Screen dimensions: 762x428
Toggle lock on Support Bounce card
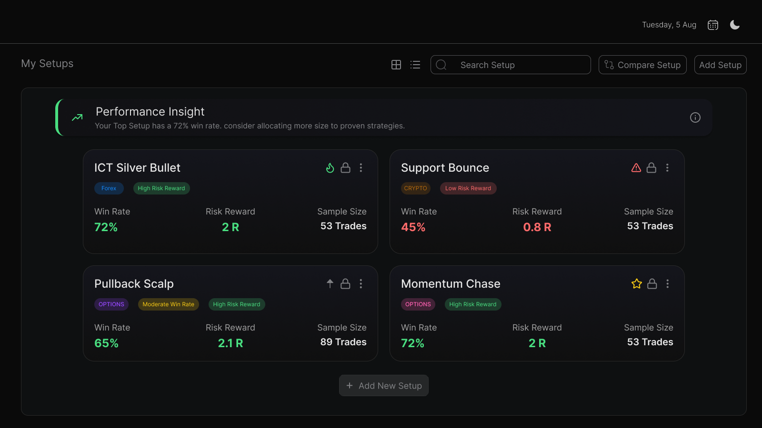[x=652, y=168]
